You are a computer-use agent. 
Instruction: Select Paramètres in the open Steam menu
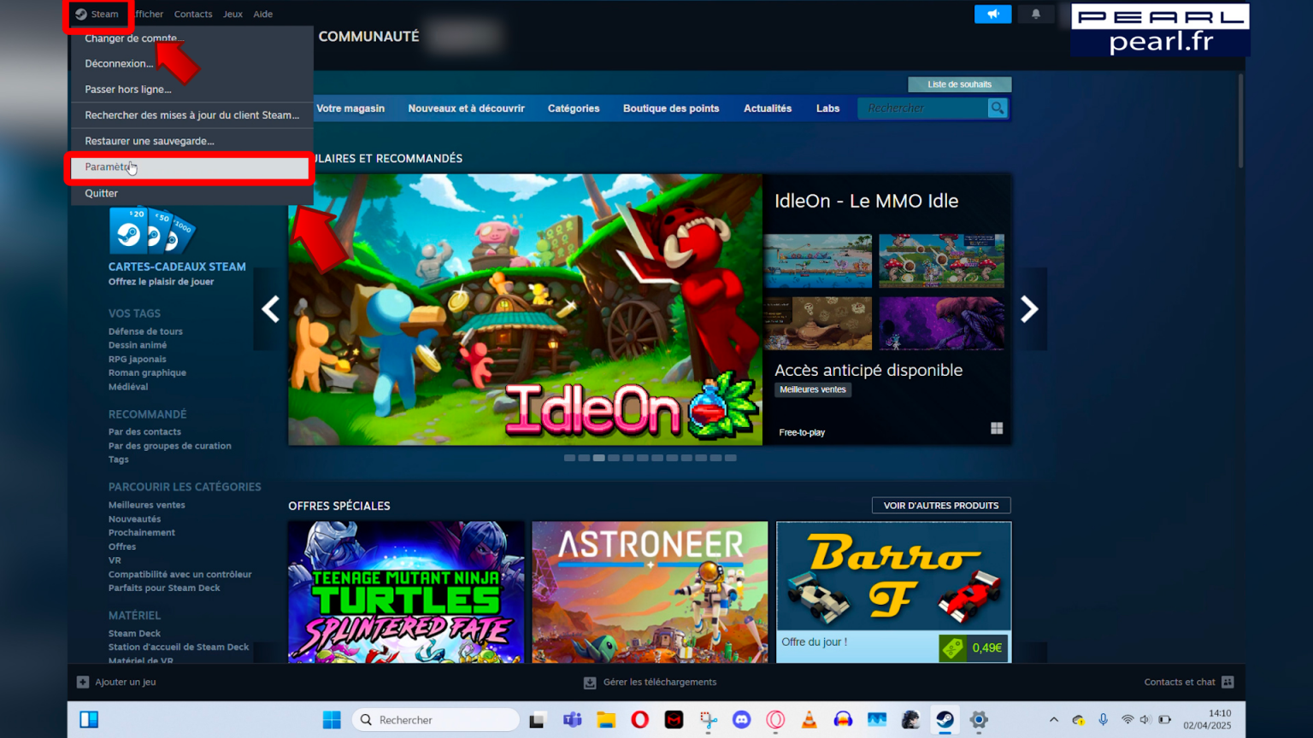109,167
